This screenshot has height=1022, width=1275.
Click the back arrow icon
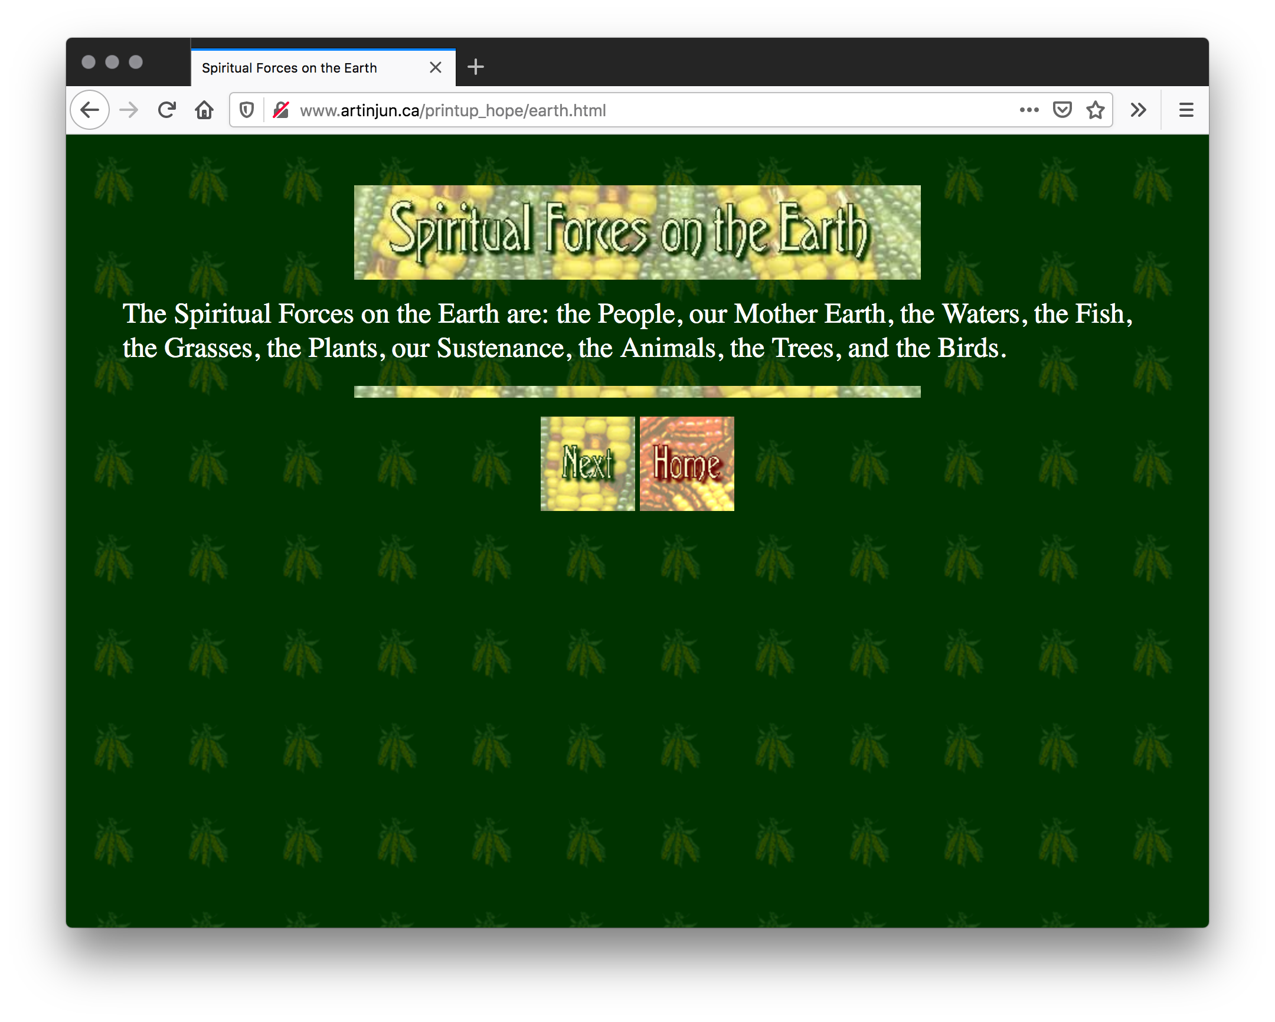tap(91, 110)
